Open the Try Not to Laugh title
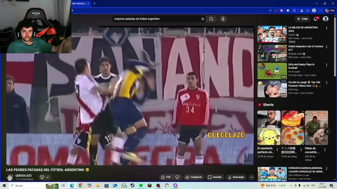337x189 pixels. click(x=304, y=84)
